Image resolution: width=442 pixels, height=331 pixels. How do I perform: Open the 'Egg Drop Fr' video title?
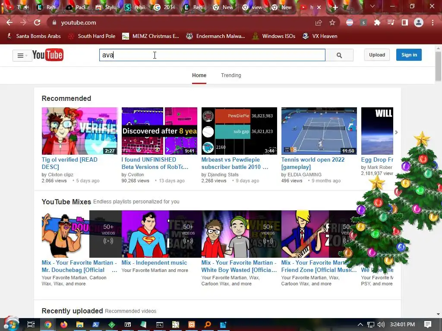point(377,159)
